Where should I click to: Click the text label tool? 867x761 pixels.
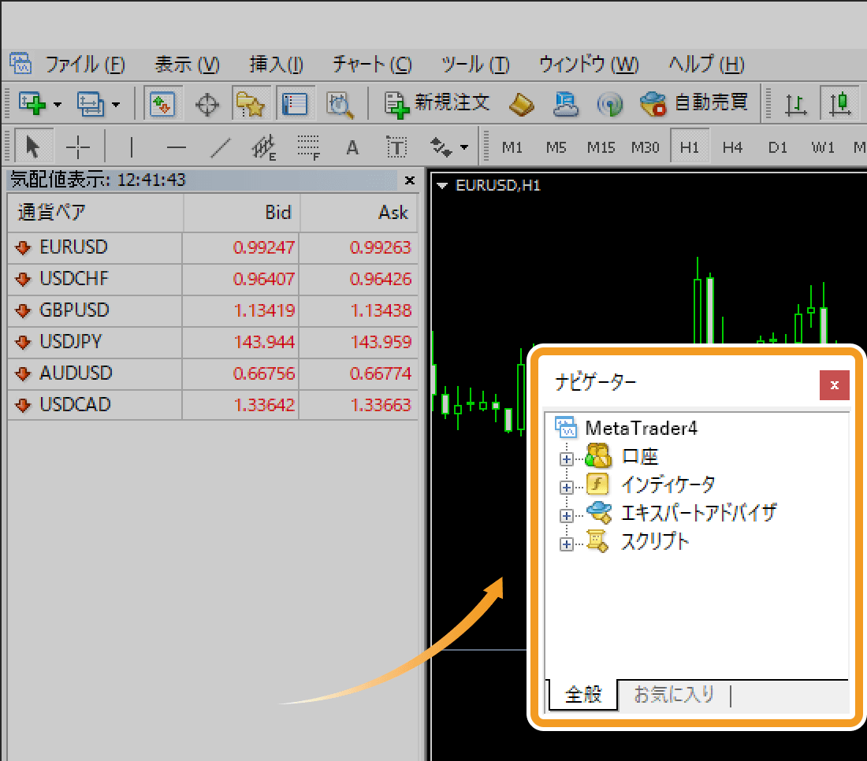pyautogui.click(x=396, y=147)
